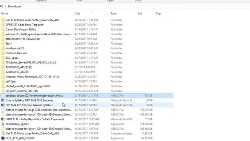
Task: Click folder icon of 754_Series_Server2016_PCL_PS_FAX
Action: point(3,63)
